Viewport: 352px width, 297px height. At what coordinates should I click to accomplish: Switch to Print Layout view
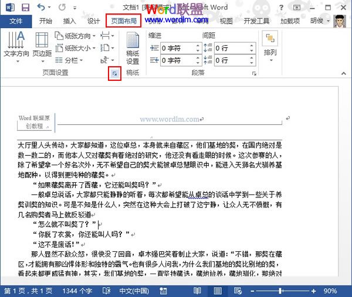218,291
